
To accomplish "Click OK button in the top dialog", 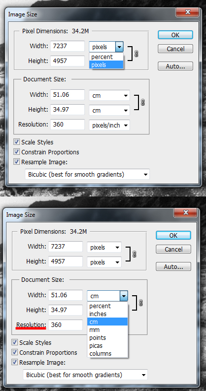I will tap(175, 35).
